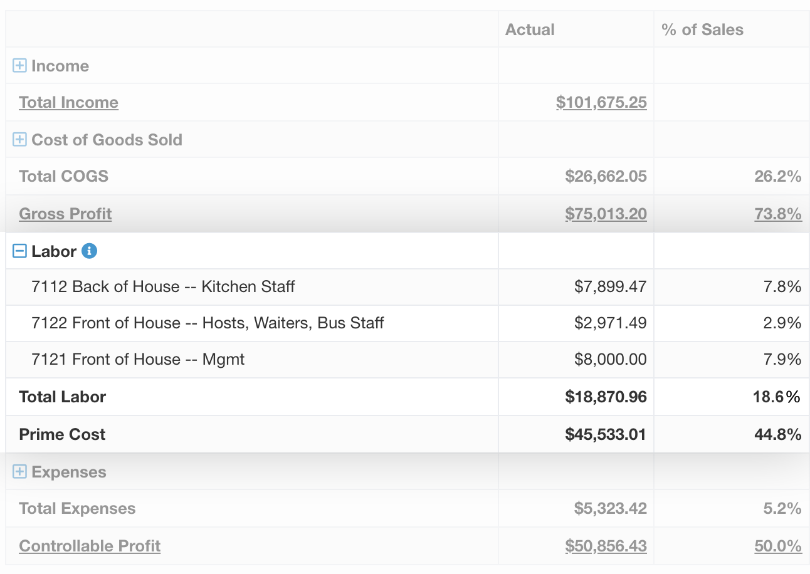The width and height of the screenshot is (810, 574).
Task: Click the $50,856.43 controllable profit amount
Action: pyautogui.click(x=605, y=546)
